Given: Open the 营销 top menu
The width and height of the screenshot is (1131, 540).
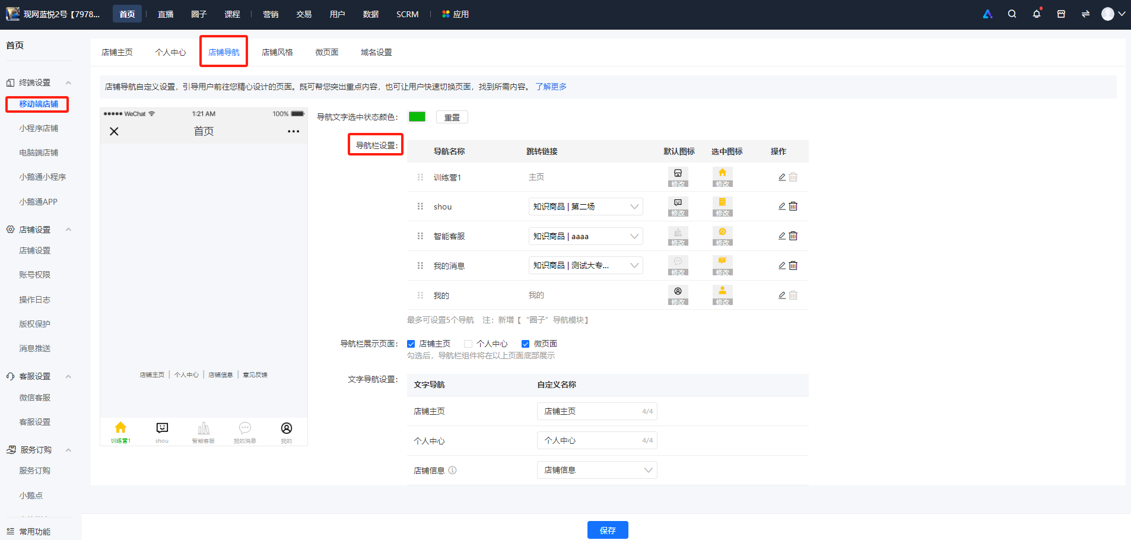Looking at the screenshot, I should [x=271, y=14].
